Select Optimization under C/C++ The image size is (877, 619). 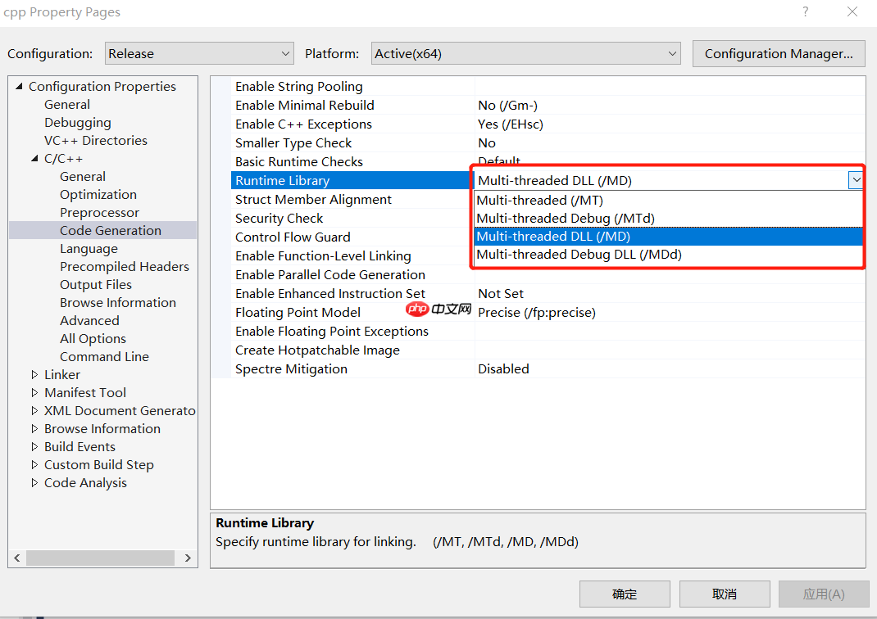[98, 194]
